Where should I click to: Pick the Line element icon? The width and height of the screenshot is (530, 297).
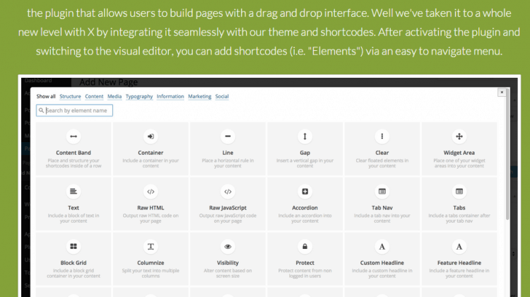click(x=228, y=136)
